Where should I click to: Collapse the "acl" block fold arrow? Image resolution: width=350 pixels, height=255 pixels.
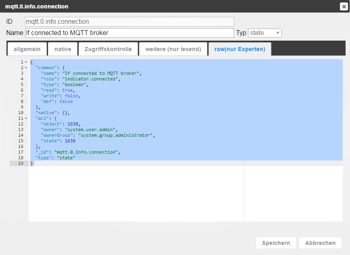(x=26, y=119)
